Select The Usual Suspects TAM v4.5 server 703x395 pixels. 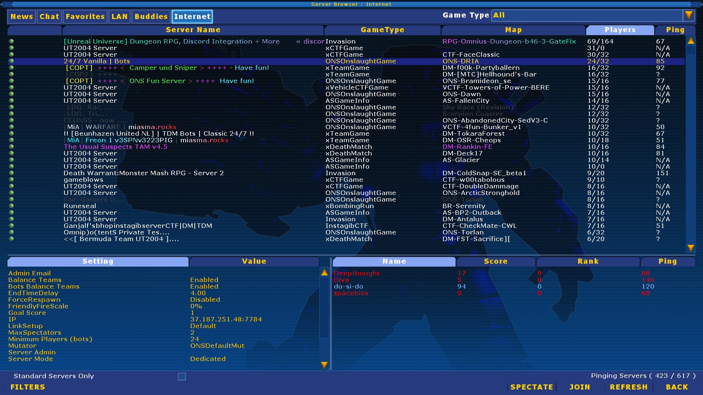pos(115,147)
